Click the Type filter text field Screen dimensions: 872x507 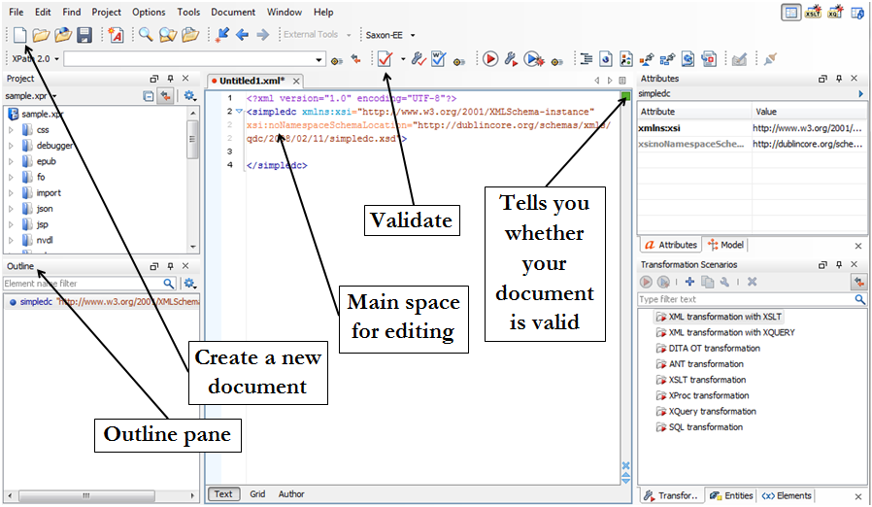[752, 299]
